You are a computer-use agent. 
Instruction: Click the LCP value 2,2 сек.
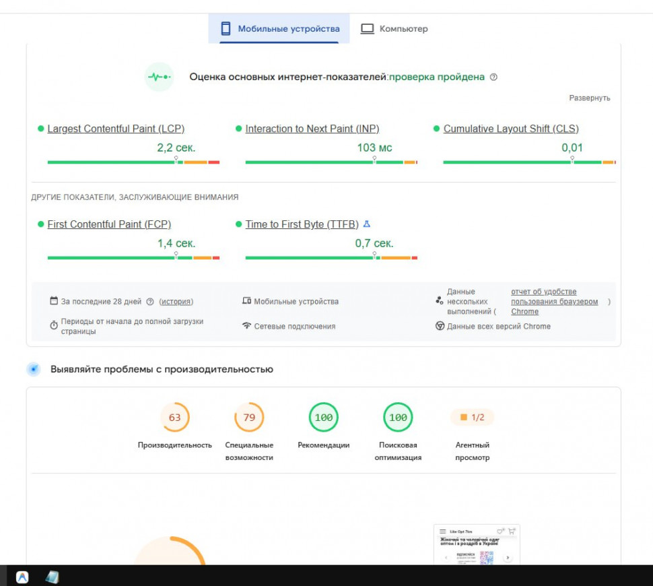176,148
